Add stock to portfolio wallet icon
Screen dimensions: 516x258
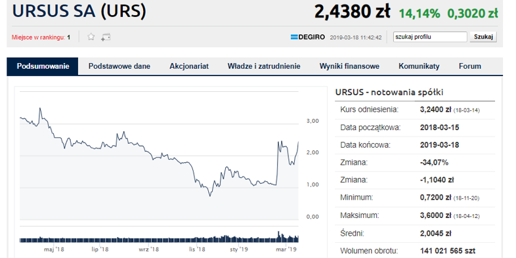pyautogui.click(x=106, y=37)
